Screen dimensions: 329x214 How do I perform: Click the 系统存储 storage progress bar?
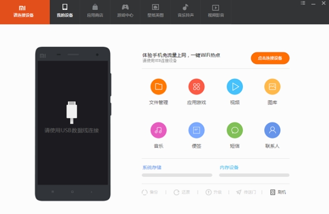click(x=177, y=175)
